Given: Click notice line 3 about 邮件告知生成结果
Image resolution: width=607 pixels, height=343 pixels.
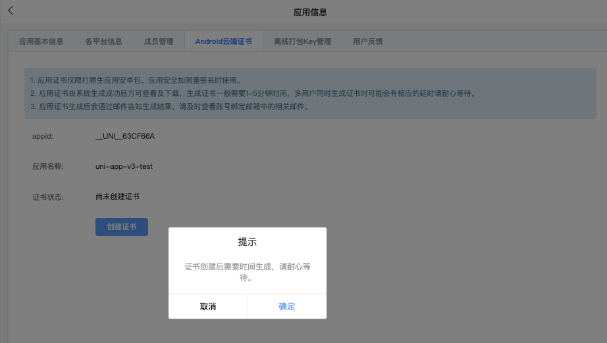Looking at the screenshot, I should pos(171,106).
